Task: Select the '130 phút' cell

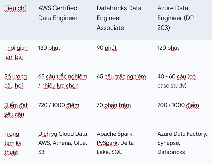Action: pos(49,48)
